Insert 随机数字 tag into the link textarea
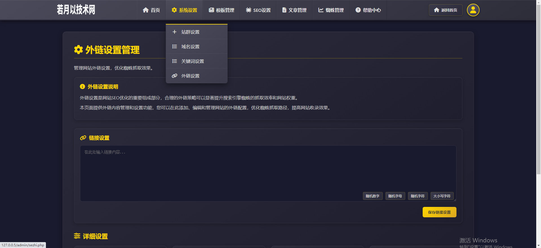This screenshot has height=248, width=541. point(373,196)
